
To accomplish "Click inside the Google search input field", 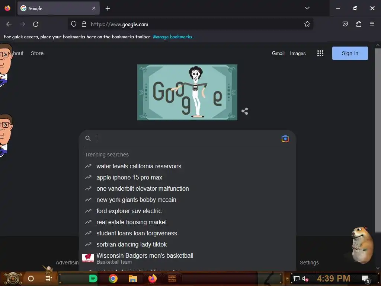I will click(x=187, y=139).
